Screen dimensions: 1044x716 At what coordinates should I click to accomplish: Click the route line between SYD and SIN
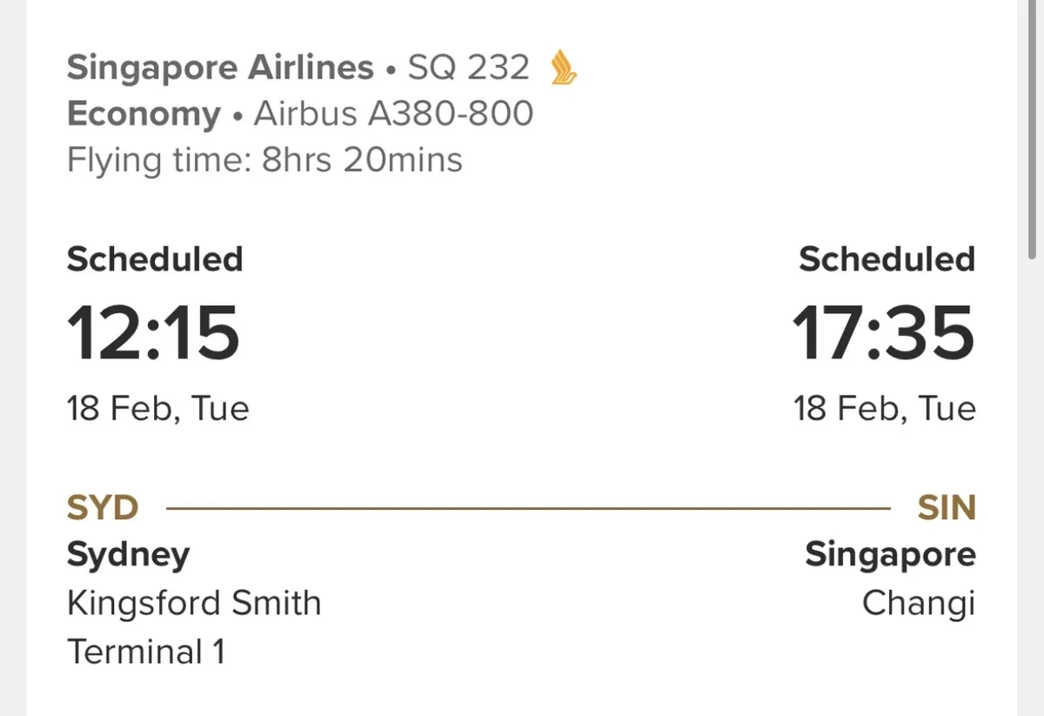pyautogui.click(x=528, y=508)
